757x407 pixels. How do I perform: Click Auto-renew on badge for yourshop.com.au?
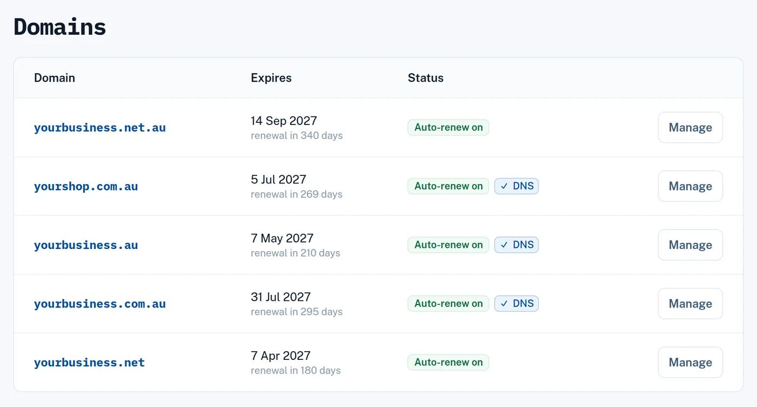[448, 186]
